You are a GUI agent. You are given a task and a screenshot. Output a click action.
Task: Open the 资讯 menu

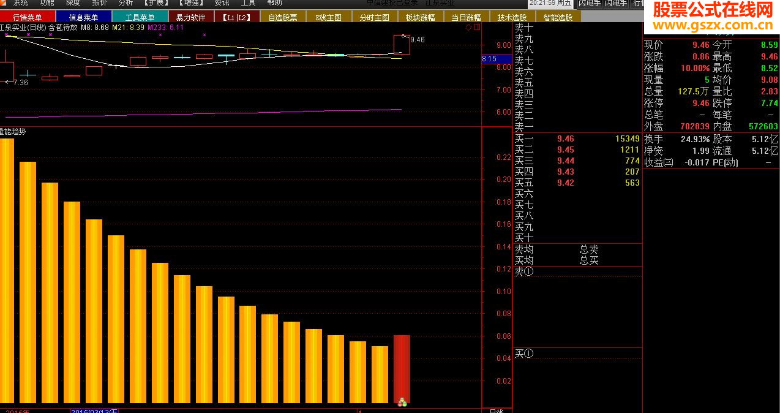click(222, 3)
